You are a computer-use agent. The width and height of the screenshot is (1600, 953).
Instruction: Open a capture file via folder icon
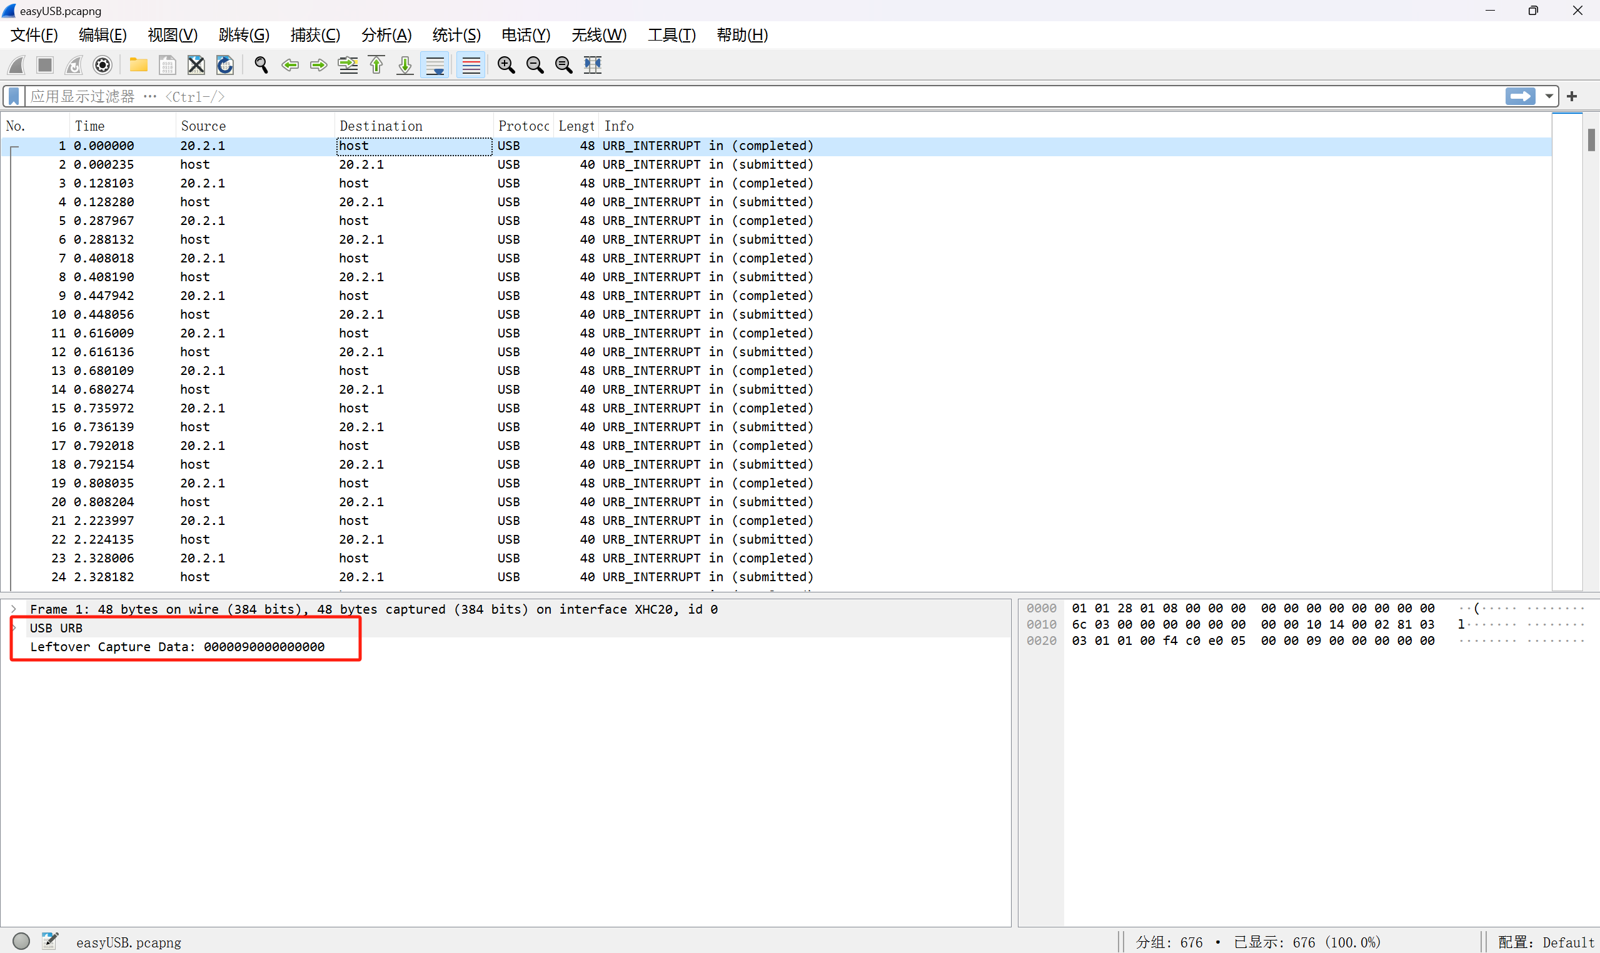pyautogui.click(x=138, y=65)
